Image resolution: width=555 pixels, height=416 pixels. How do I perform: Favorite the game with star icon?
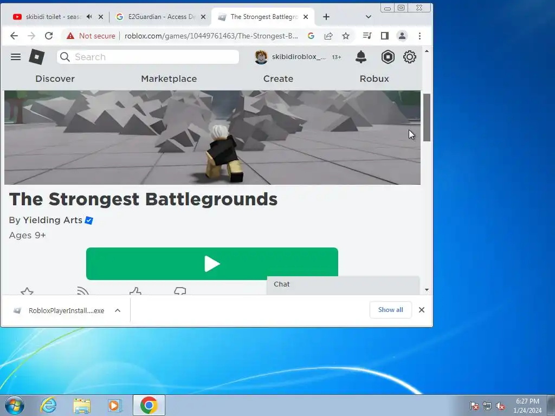27,291
